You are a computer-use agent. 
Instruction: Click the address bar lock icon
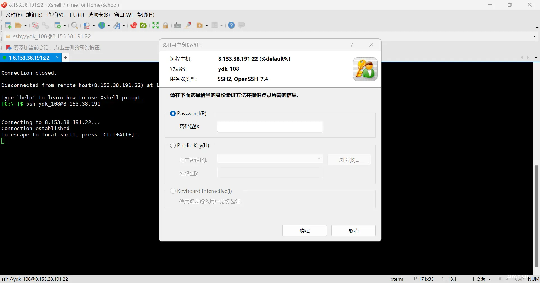coord(8,36)
